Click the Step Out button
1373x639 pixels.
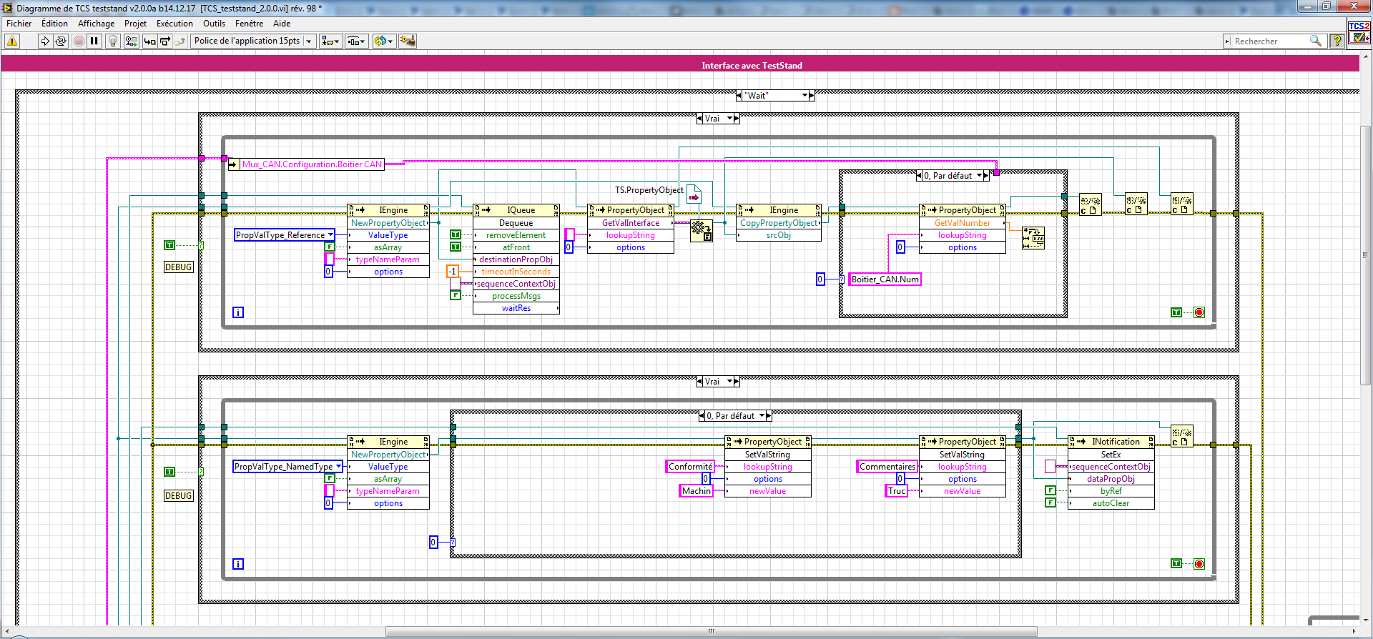(180, 41)
